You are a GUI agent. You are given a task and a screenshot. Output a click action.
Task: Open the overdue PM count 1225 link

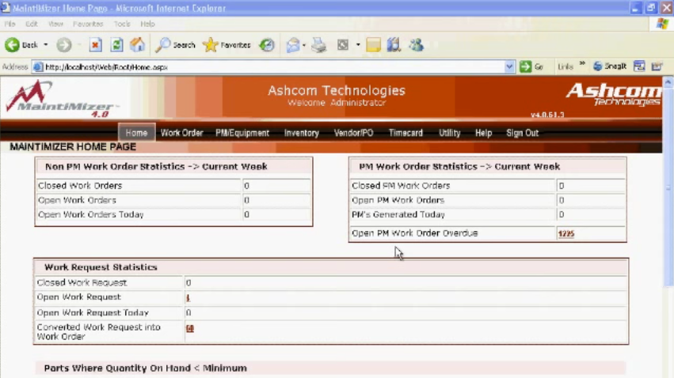click(566, 233)
